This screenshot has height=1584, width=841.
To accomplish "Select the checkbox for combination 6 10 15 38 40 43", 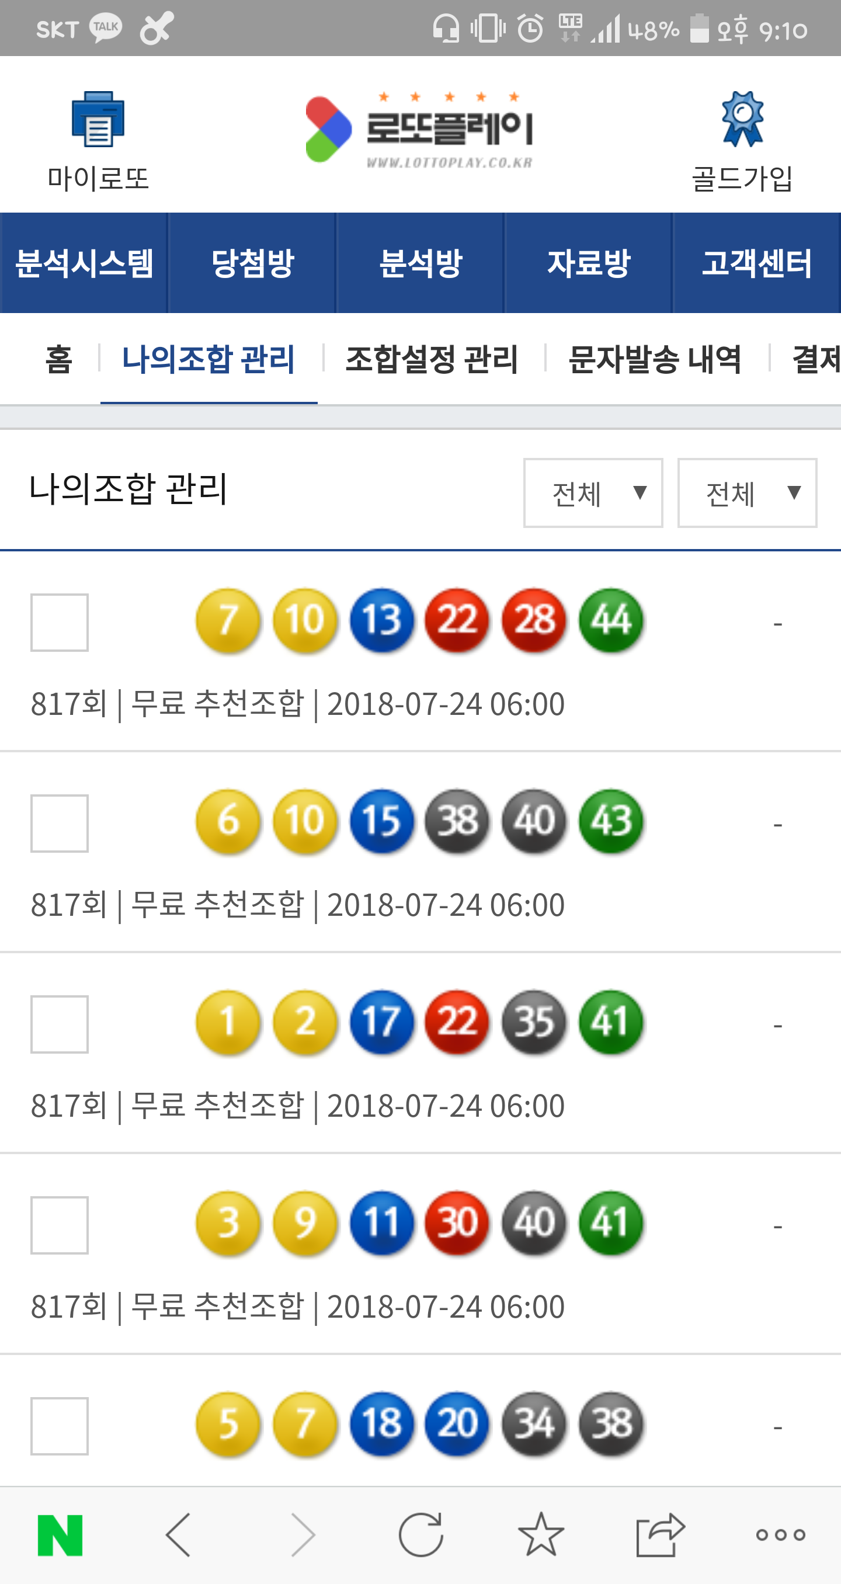I will coord(60,824).
